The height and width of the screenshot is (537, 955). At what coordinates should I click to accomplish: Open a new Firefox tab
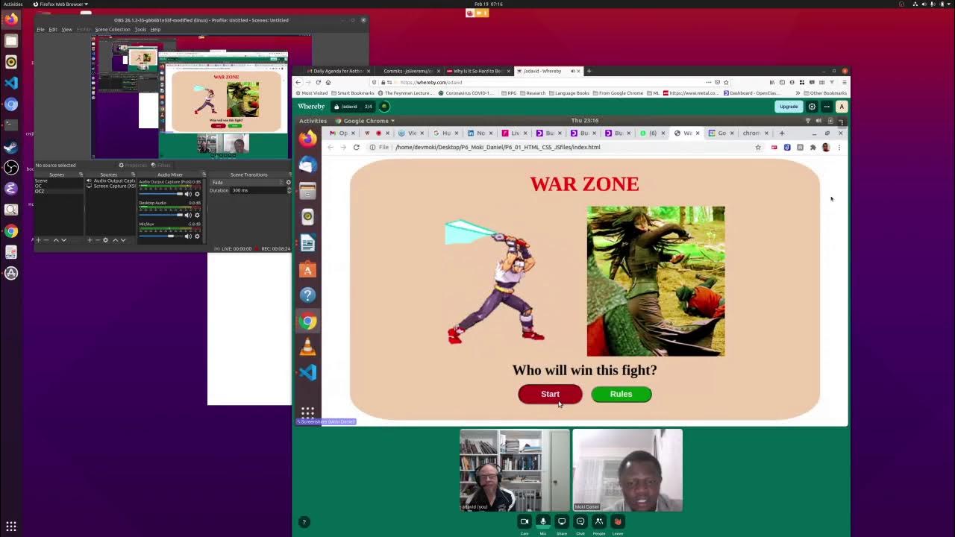click(x=589, y=71)
